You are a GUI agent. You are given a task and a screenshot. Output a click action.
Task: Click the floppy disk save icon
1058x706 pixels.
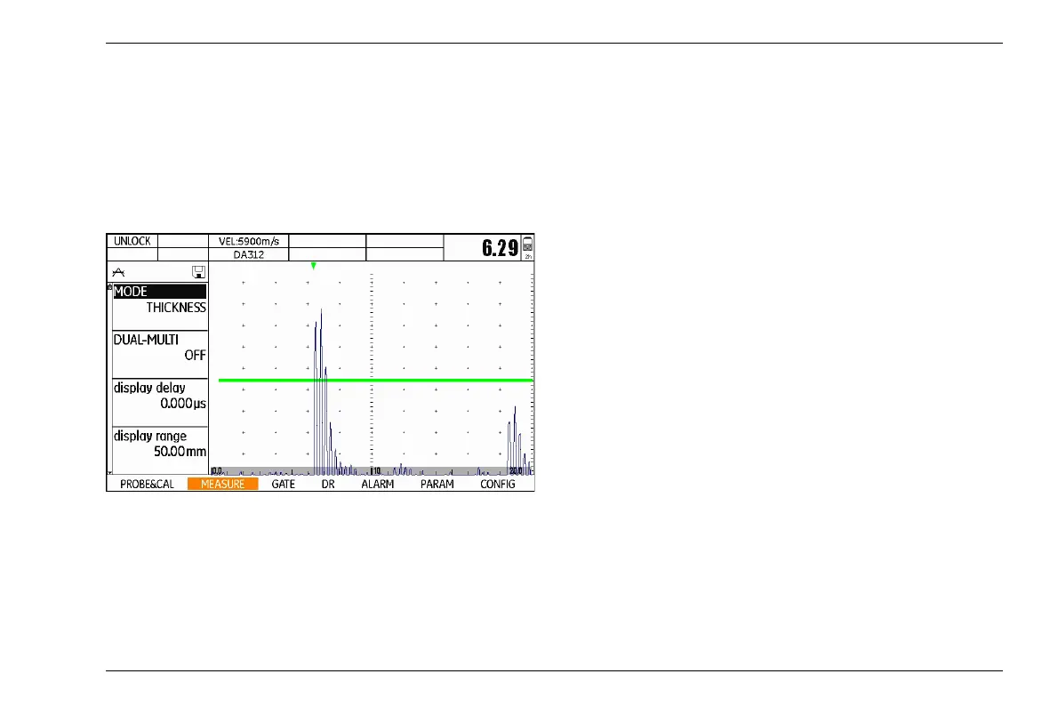198,272
